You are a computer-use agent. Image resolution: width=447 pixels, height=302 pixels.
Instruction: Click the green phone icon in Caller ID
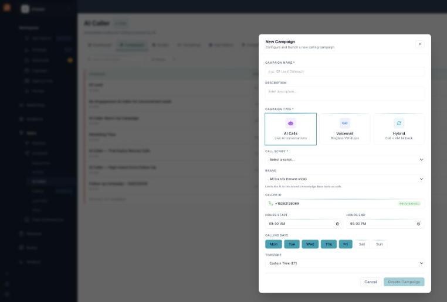pyautogui.click(x=270, y=204)
